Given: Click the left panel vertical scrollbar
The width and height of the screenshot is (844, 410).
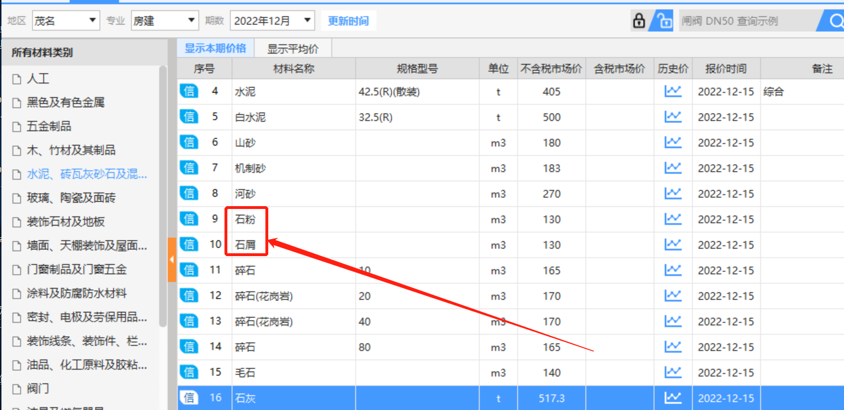Looking at the screenshot, I should [x=163, y=196].
